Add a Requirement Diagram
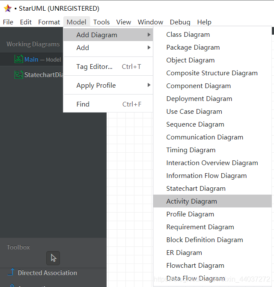This screenshot has height=287, width=274. (x=212, y=227)
